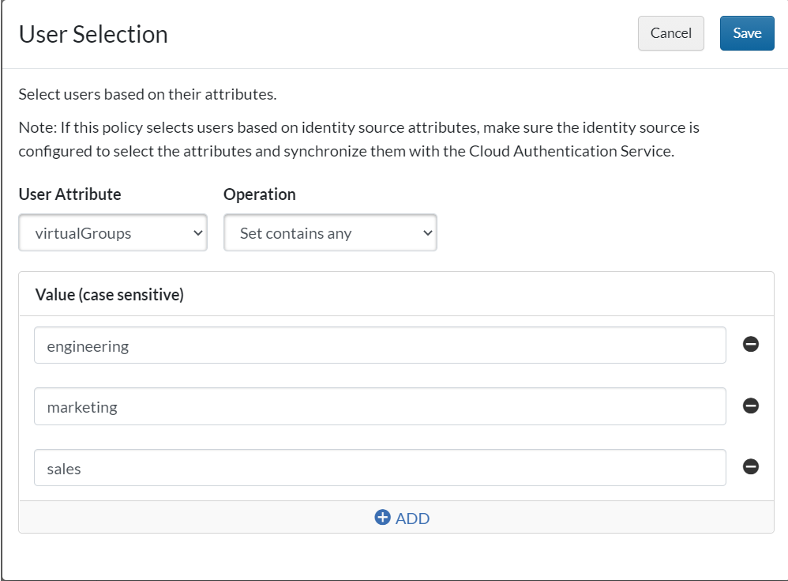Click the minus icon on the top value row

[750, 344]
